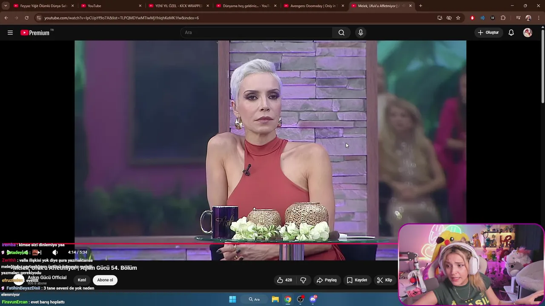Open media controls playlist-note icon

pyautogui.click(x=518, y=18)
